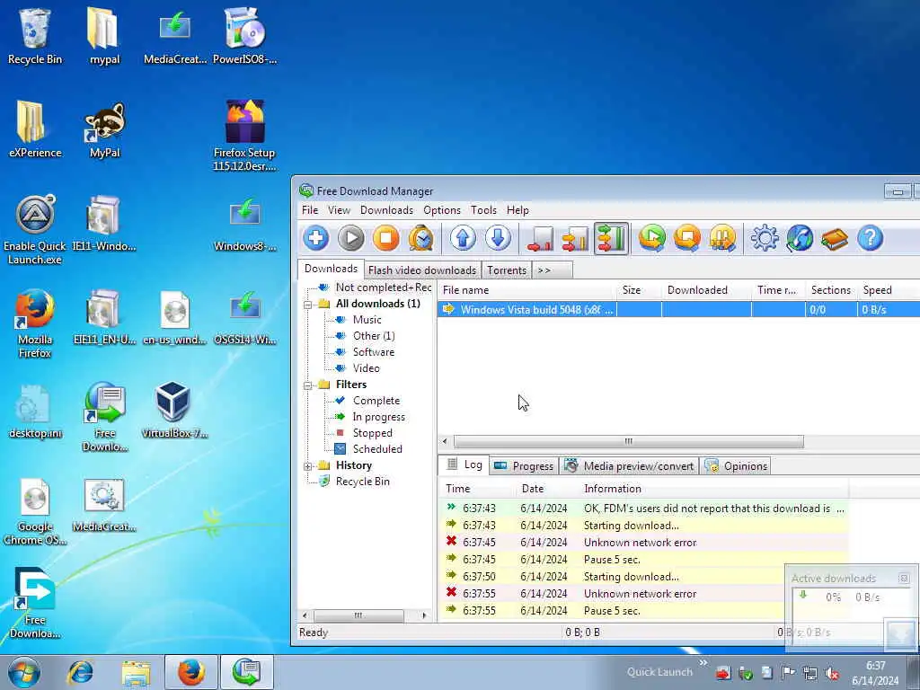Select the In progress filter
This screenshot has height=690, width=920.
(378, 417)
